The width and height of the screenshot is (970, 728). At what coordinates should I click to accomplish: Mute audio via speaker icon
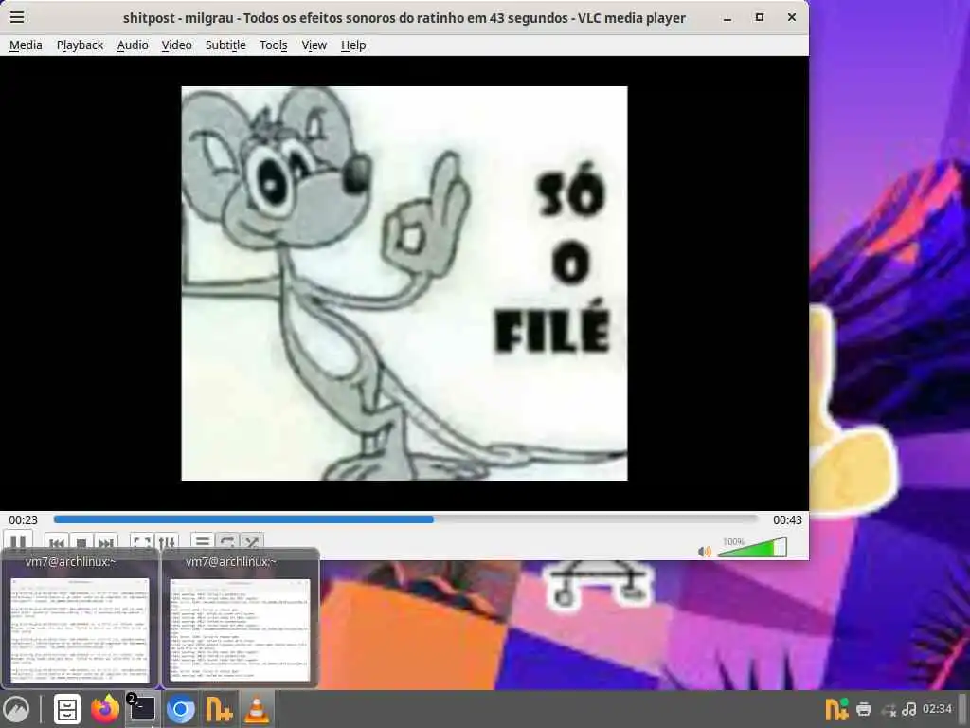[x=704, y=551]
